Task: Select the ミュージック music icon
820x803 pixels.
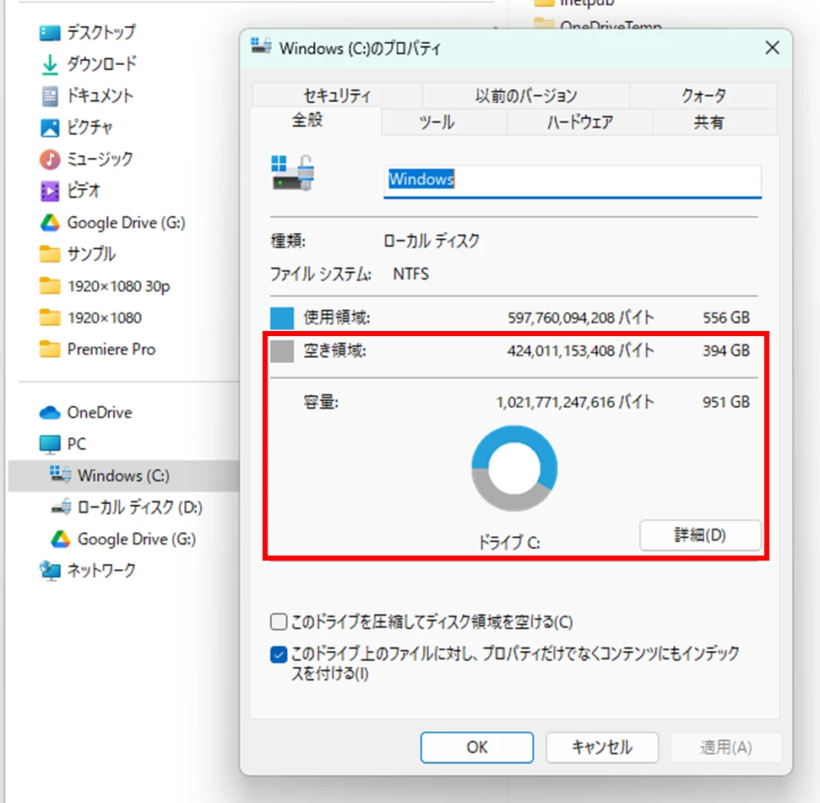Action: coord(50,160)
